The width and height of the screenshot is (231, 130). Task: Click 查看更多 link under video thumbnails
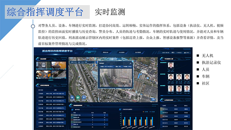coord(51,80)
